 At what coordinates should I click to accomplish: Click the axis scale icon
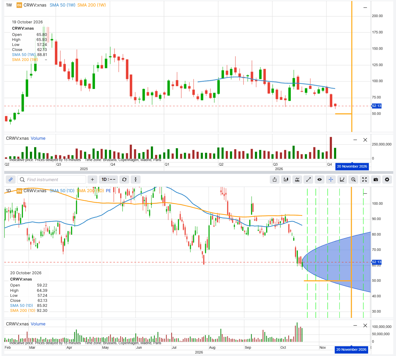point(342,180)
